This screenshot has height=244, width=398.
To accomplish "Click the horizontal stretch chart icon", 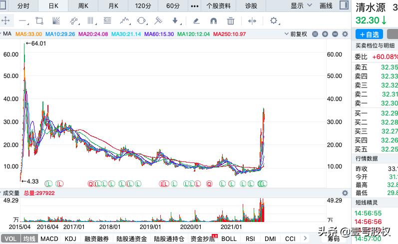I will click(252, 21).
